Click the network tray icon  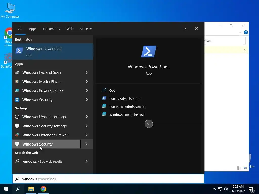pos(220,189)
